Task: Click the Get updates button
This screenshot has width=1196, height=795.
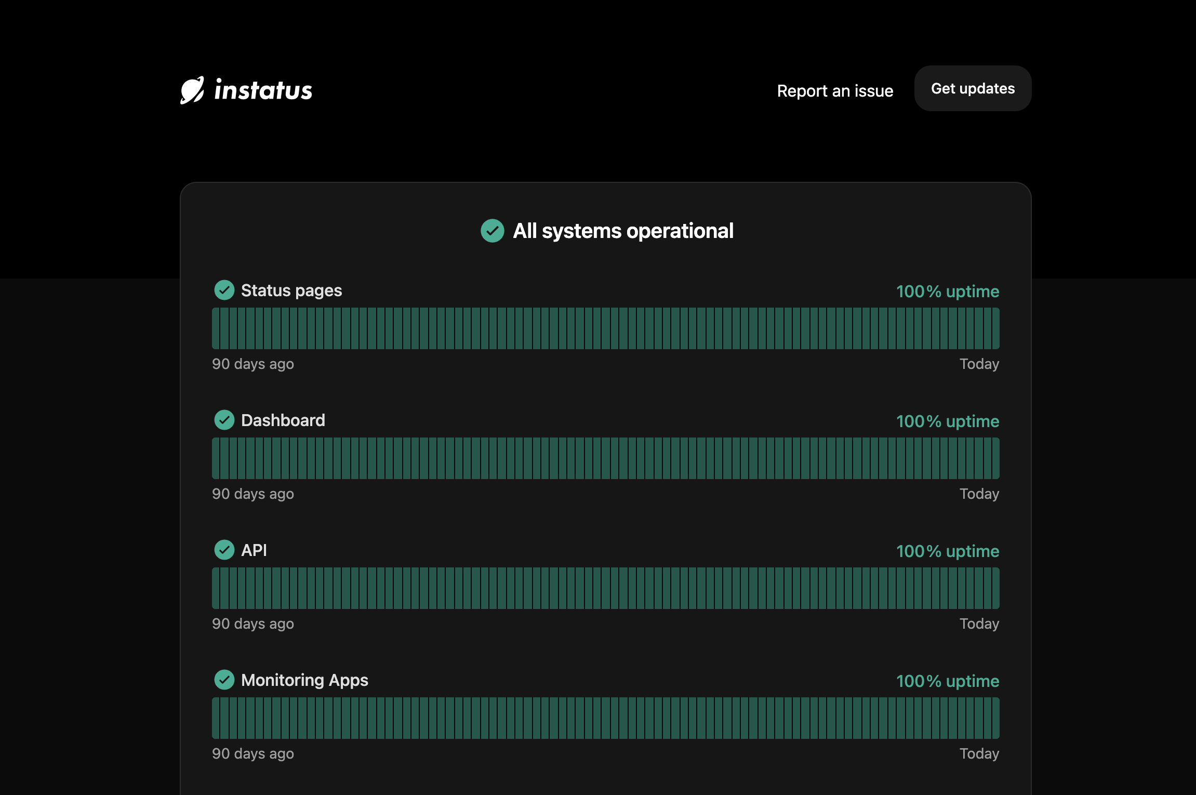Action: [973, 88]
